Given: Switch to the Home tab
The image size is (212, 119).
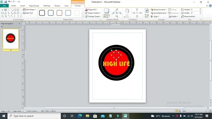Looking at the screenshot, I should 14,6.
